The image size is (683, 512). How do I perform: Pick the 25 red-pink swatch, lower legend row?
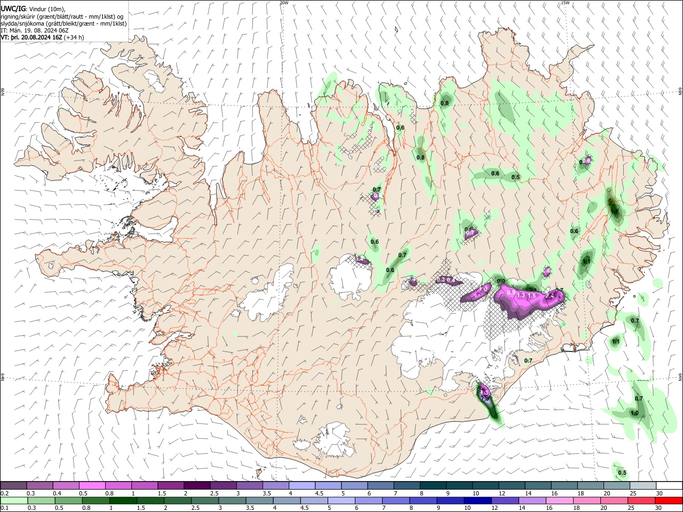642,500
